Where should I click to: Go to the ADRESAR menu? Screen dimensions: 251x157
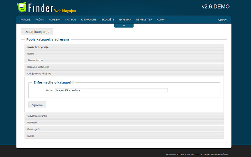pos(55,20)
